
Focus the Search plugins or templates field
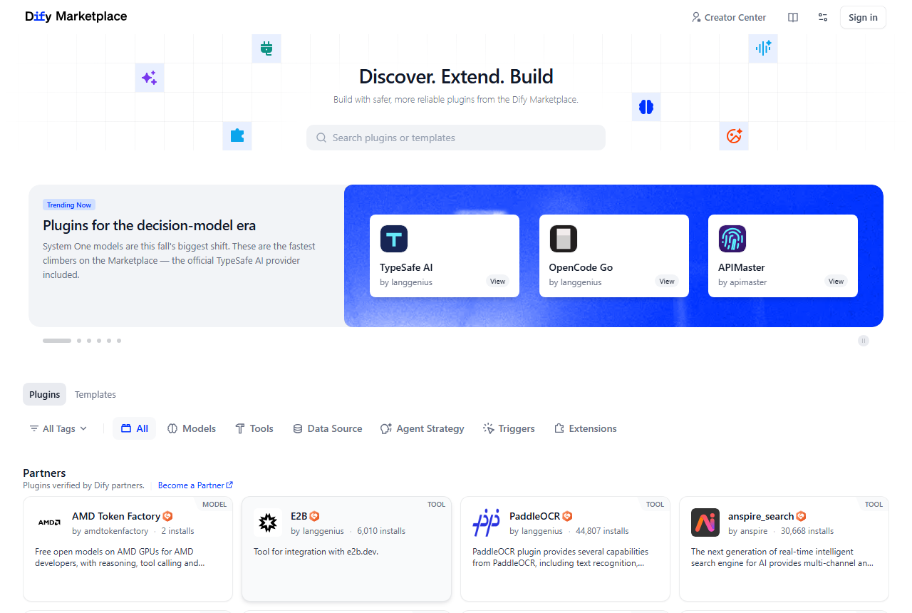coord(456,138)
